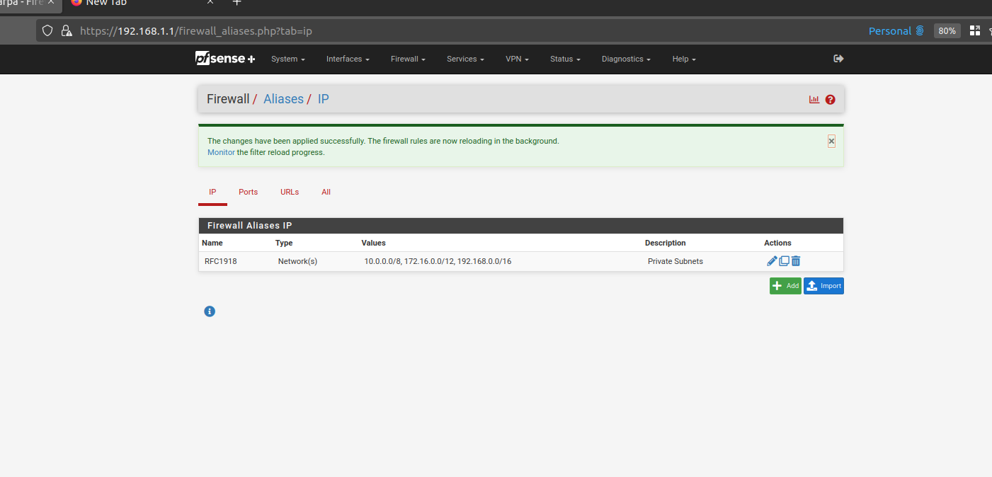Dismiss the success notification
Image resolution: width=992 pixels, height=477 pixels.
pos(831,141)
